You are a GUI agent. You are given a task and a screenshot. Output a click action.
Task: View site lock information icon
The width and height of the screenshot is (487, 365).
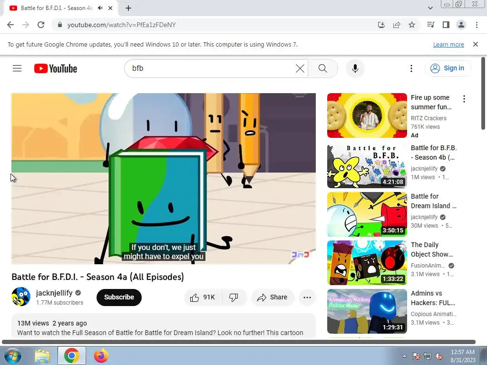point(60,25)
